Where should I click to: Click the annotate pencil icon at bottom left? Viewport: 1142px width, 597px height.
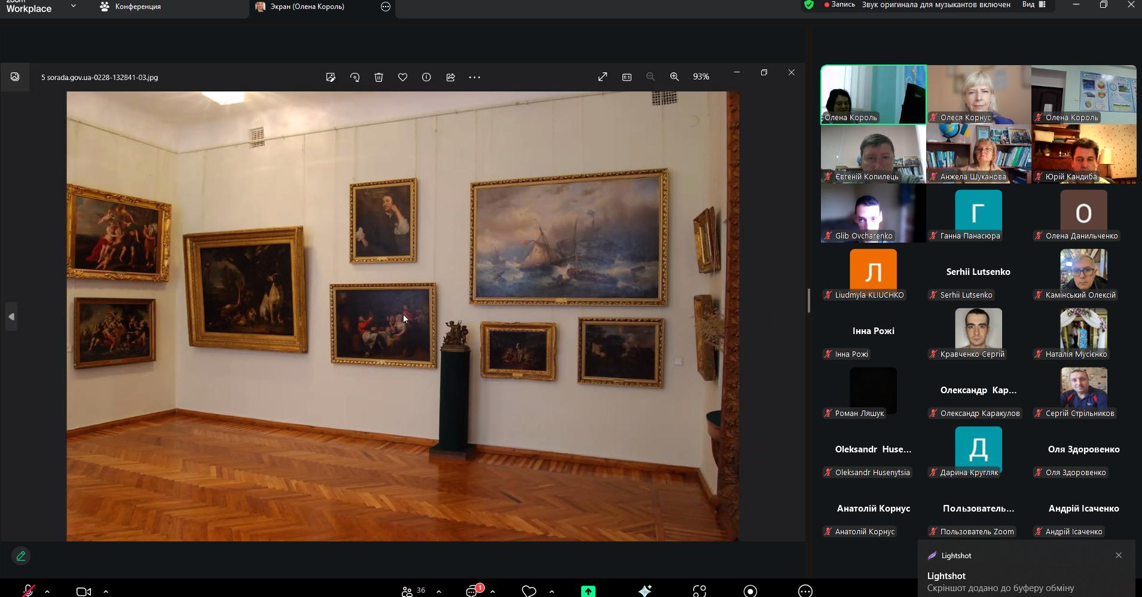[21, 556]
